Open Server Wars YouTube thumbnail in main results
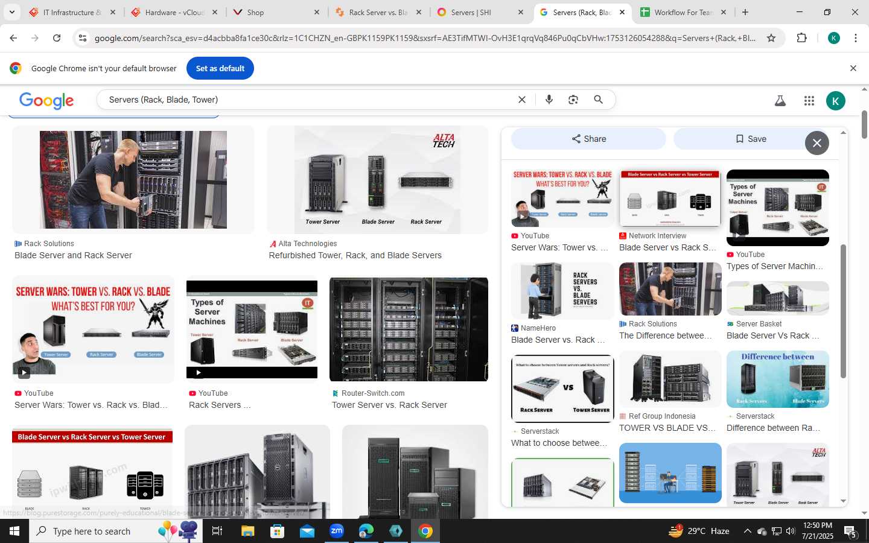Viewport: 869px width, 543px height. pos(93,329)
